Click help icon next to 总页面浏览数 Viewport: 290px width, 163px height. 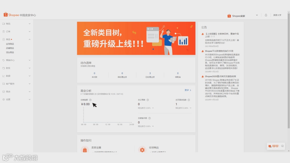point(189,100)
